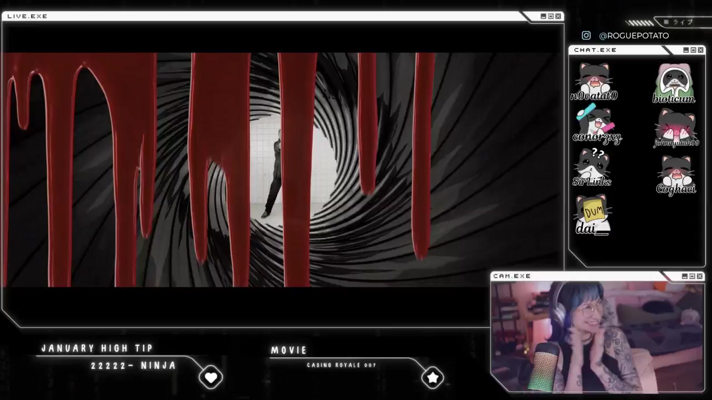Click the MOVIE label
Screen dimensions: 712x400
point(289,350)
